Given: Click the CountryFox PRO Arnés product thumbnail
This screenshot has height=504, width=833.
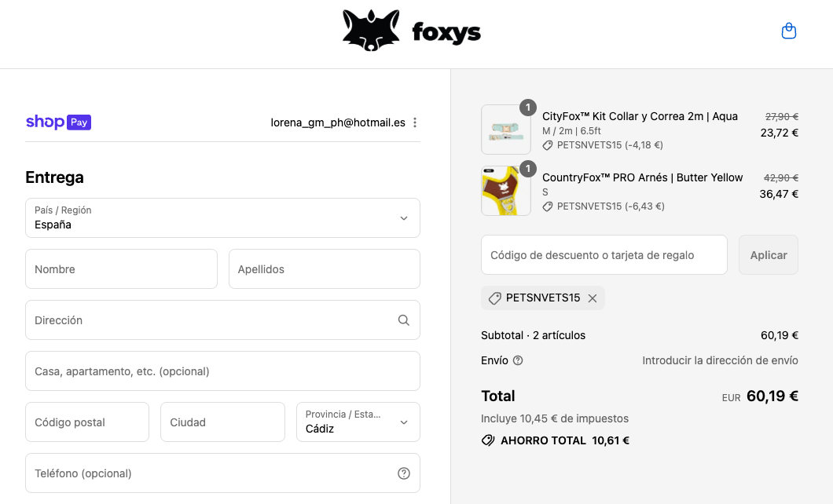Looking at the screenshot, I should [506, 191].
